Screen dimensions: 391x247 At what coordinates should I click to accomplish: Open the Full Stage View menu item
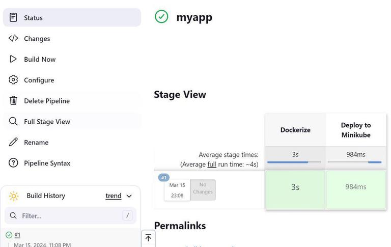47,122
